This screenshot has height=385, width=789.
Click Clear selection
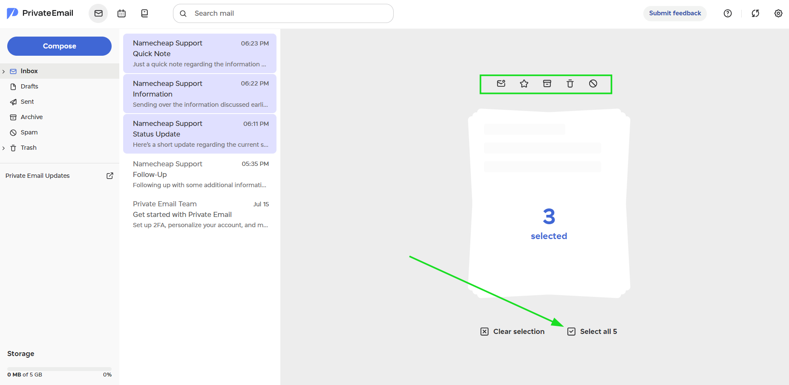coord(513,331)
